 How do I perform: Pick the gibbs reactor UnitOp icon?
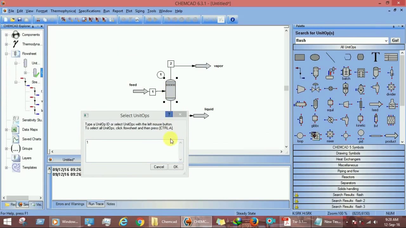point(315,121)
